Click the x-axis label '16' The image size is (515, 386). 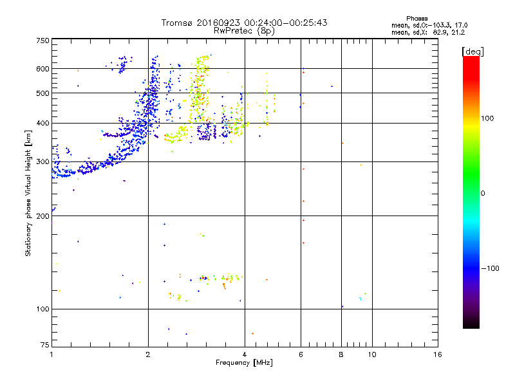[438, 354]
